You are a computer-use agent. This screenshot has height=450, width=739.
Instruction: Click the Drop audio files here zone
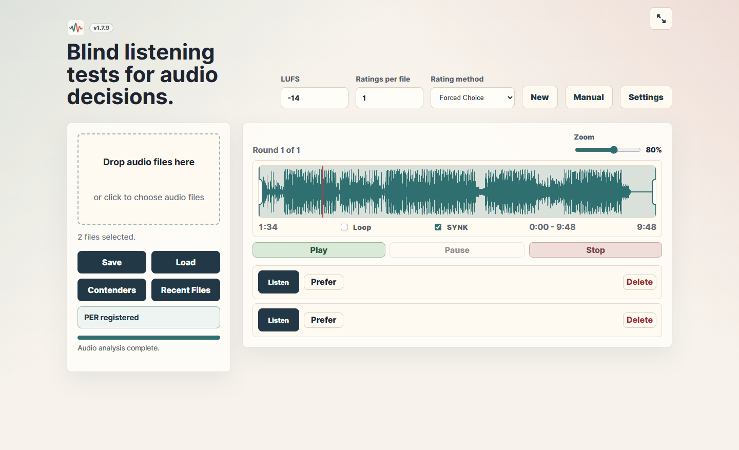tap(149, 179)
